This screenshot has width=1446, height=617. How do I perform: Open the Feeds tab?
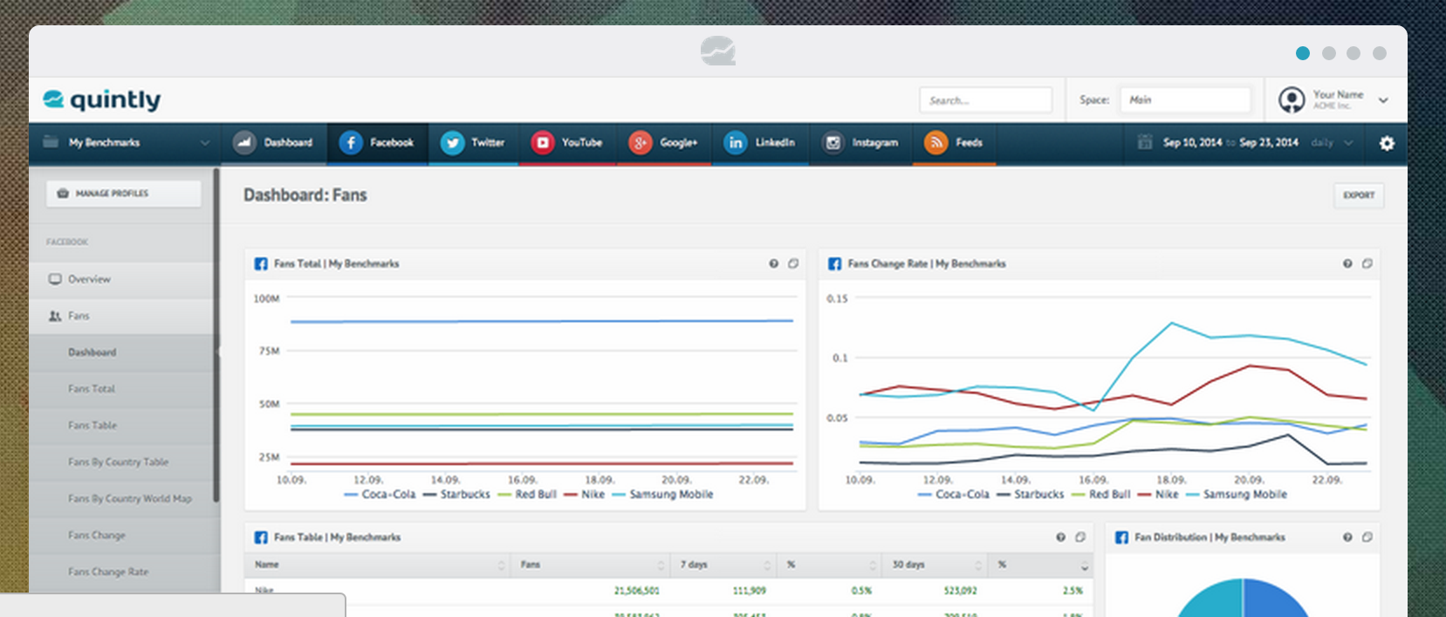(x=954, y=142)
